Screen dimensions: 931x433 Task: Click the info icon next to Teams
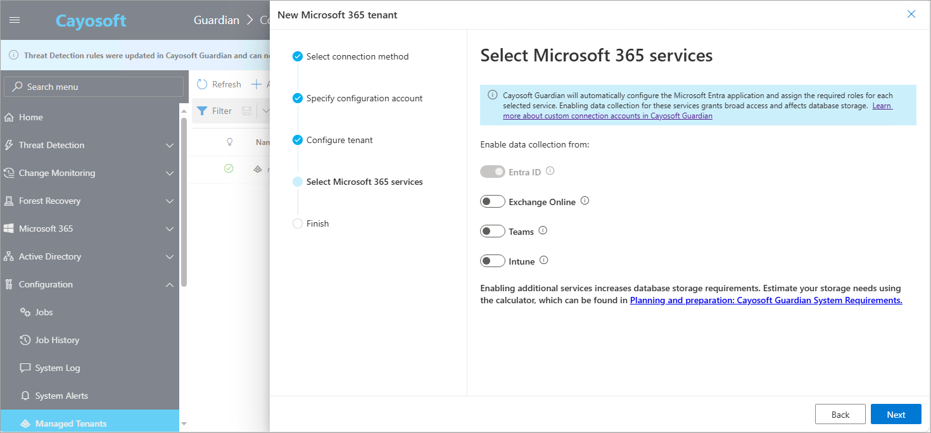543,231
